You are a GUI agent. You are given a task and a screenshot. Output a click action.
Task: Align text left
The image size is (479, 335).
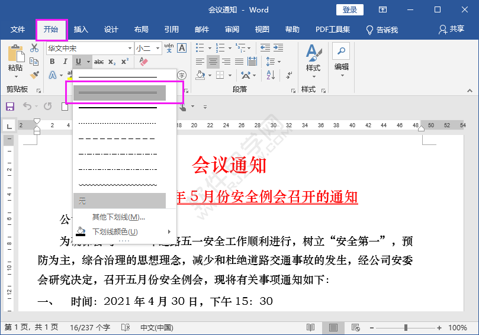pyautogui.click(x=200, y=62)
